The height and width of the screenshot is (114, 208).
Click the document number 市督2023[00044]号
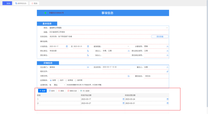(56, 13)
